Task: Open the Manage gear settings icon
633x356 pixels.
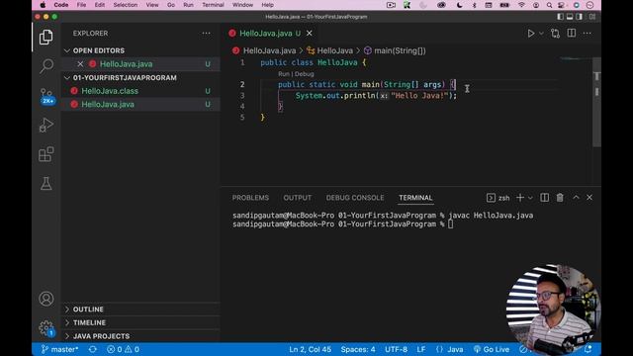Action: click(x=46, y=328)
